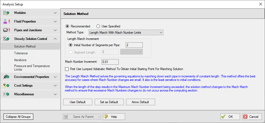Select the Solution Method item
The image size is (265, 123).
tap(30, 46)
